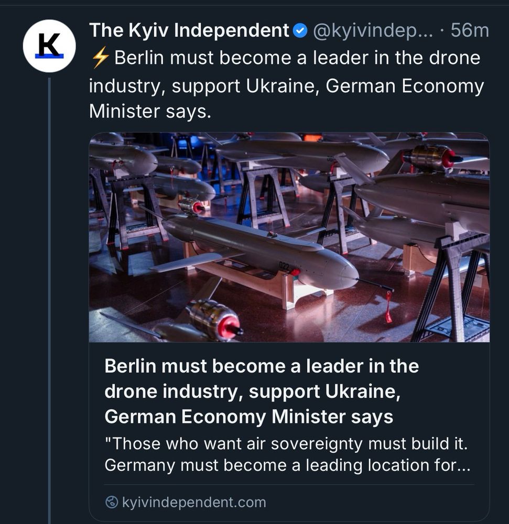
Task: Click the blue verified checkmark badge
Action: click(x=300, y=31)
